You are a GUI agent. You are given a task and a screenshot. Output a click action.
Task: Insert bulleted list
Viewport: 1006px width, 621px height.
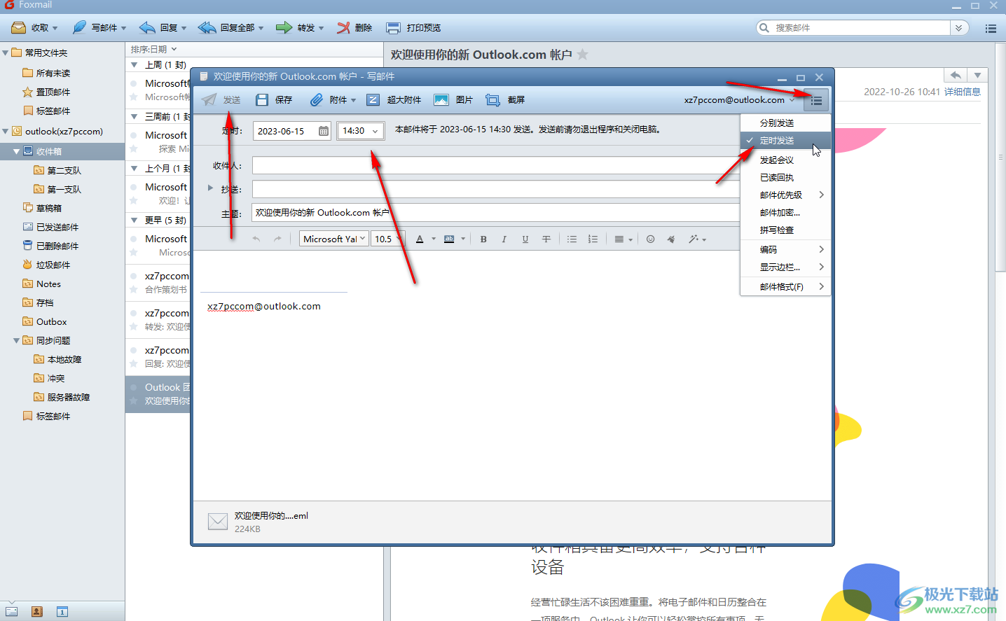pyautogui.click(x=572, y=239)
